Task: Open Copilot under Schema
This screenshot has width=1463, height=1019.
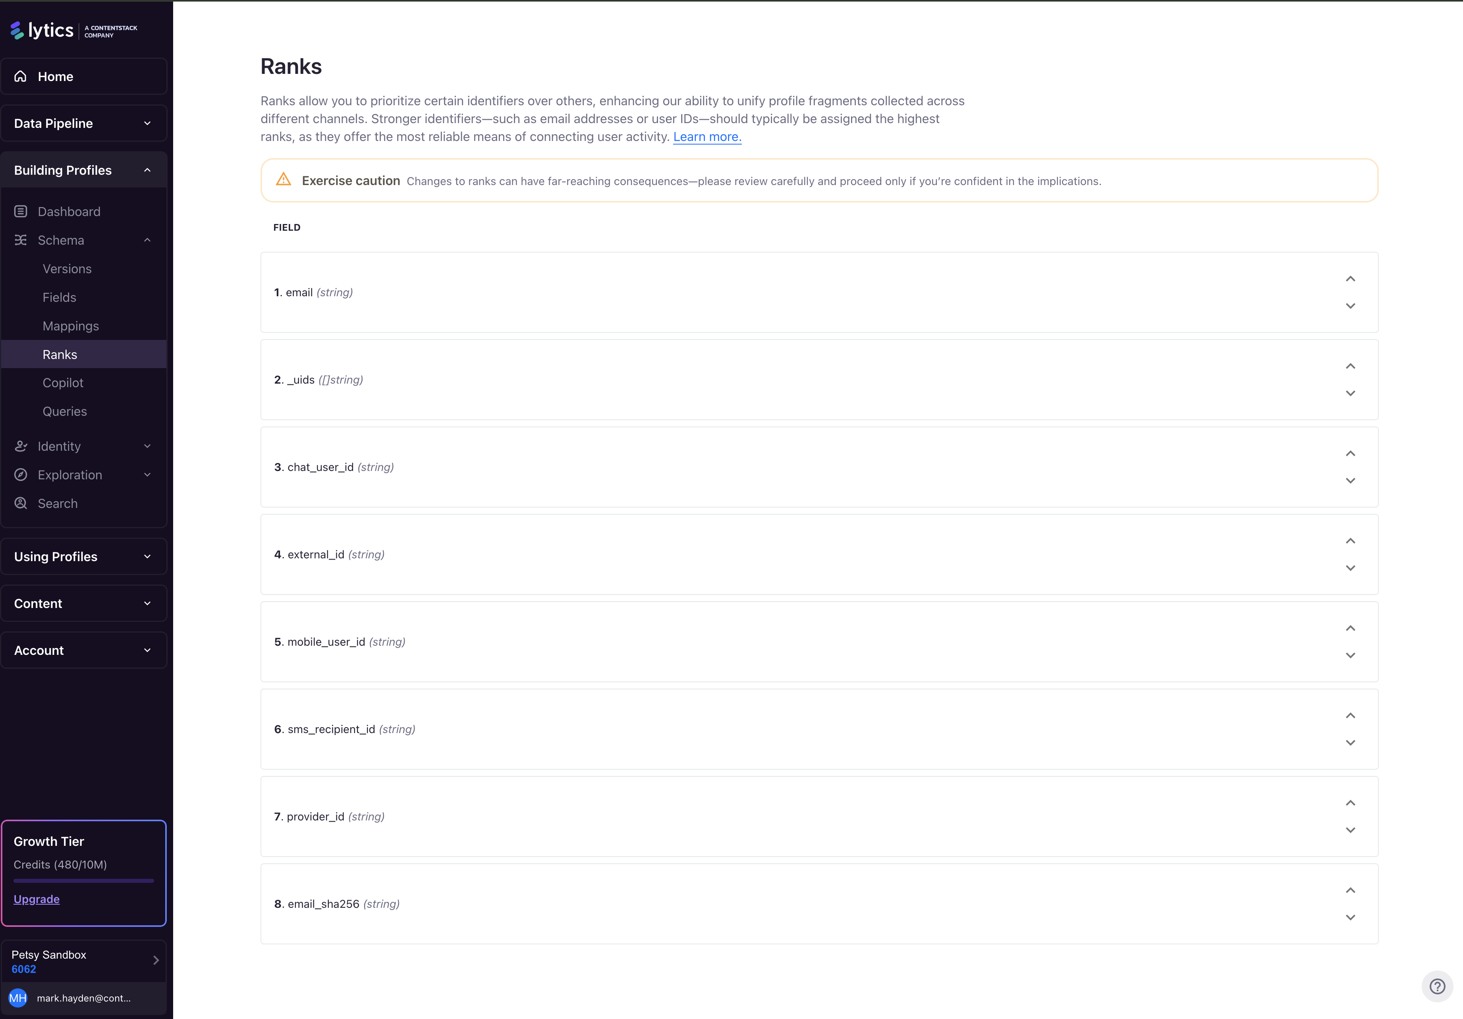Action: pyautogui.click(x=63, y=383)
